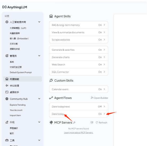The height and width of the screenshot is (146, 147).
Task: Collapse the Community Hub section chevron
Action: click(39, 99)
